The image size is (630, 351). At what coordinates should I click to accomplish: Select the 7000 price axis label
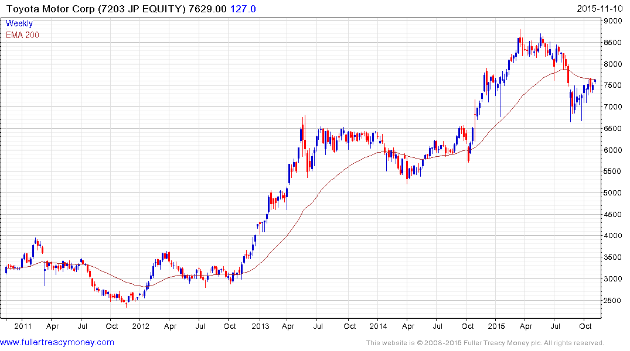(x=613, y=107)
